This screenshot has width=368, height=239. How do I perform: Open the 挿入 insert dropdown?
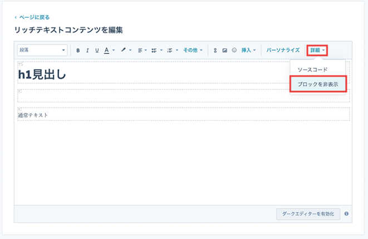coord(248,50)
